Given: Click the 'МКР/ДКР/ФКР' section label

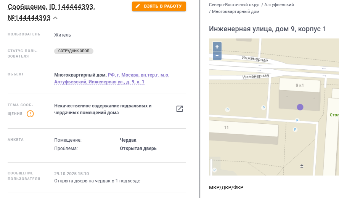Looking at the screenshot, I should (x=226, y=188).
